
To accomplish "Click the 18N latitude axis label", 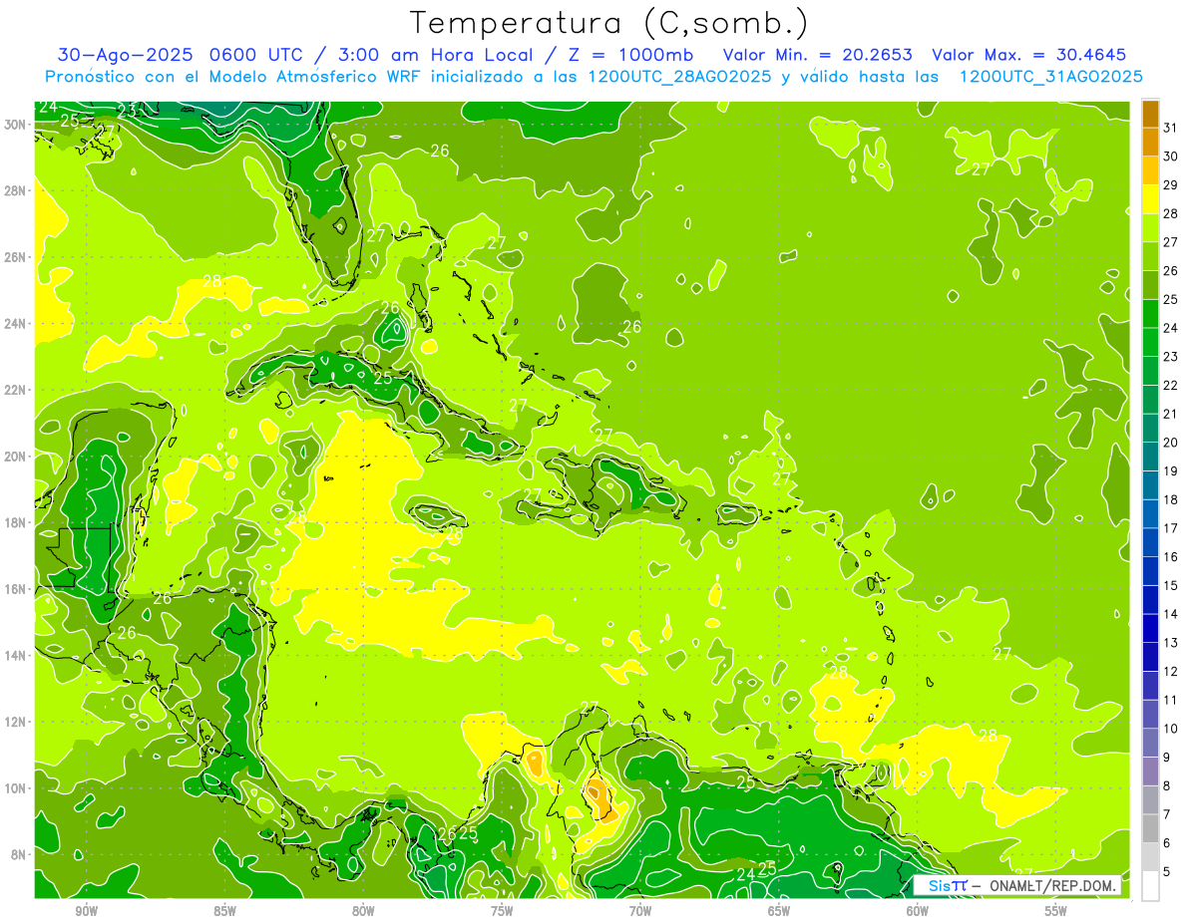I will [x=15, y=522].
